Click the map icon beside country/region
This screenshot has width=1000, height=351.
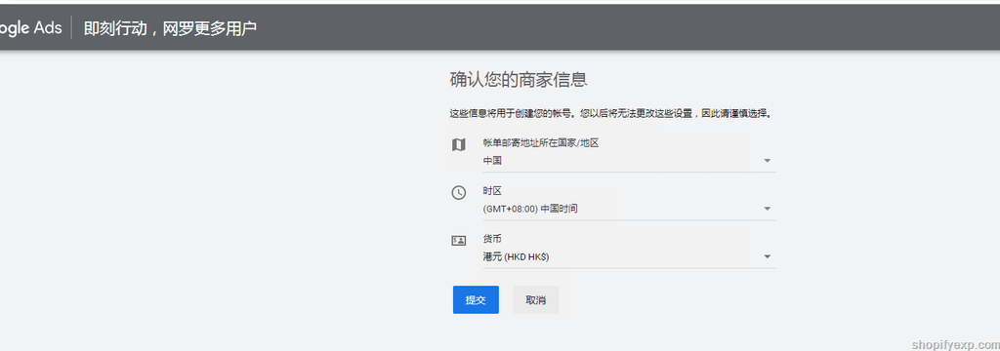[459, 145]
